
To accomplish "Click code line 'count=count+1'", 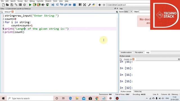I will [22, 26].
